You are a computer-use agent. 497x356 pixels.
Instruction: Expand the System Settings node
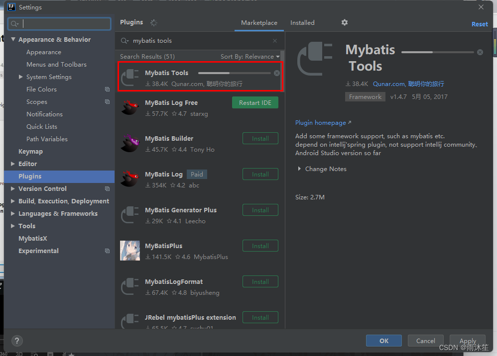20,77
